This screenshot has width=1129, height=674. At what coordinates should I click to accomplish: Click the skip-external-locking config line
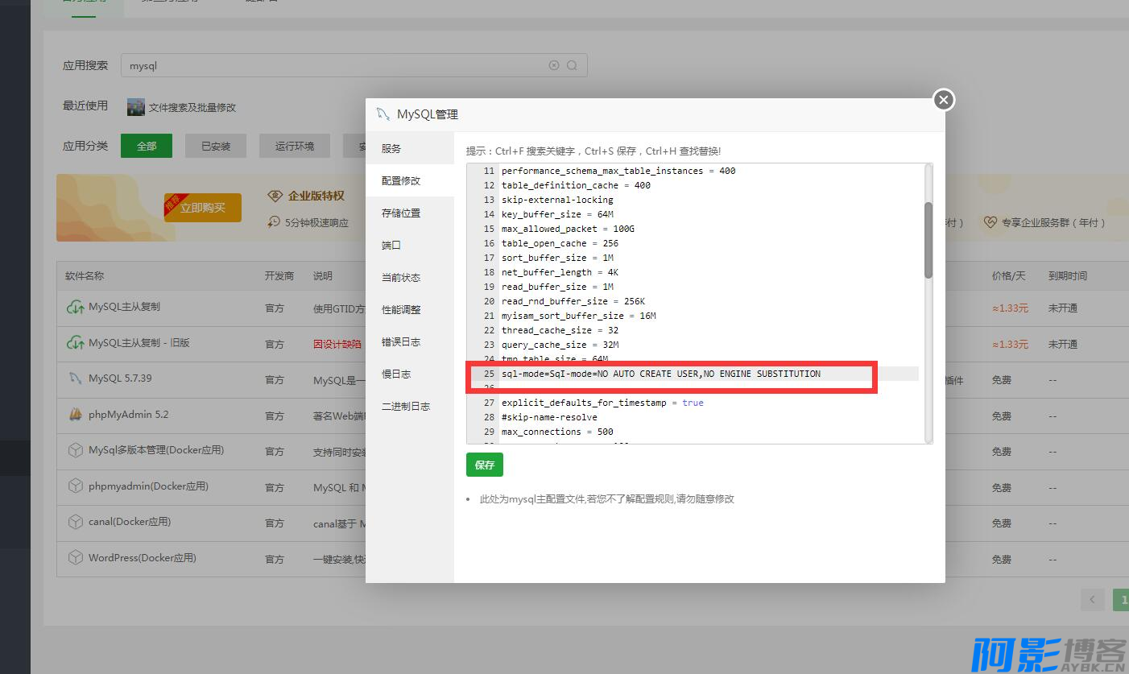(557, 200)
